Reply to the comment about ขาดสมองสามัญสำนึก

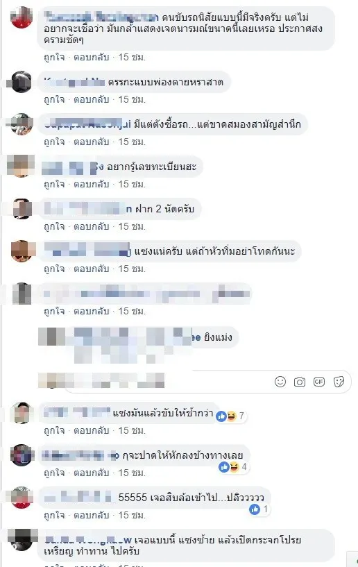point(91,142)
